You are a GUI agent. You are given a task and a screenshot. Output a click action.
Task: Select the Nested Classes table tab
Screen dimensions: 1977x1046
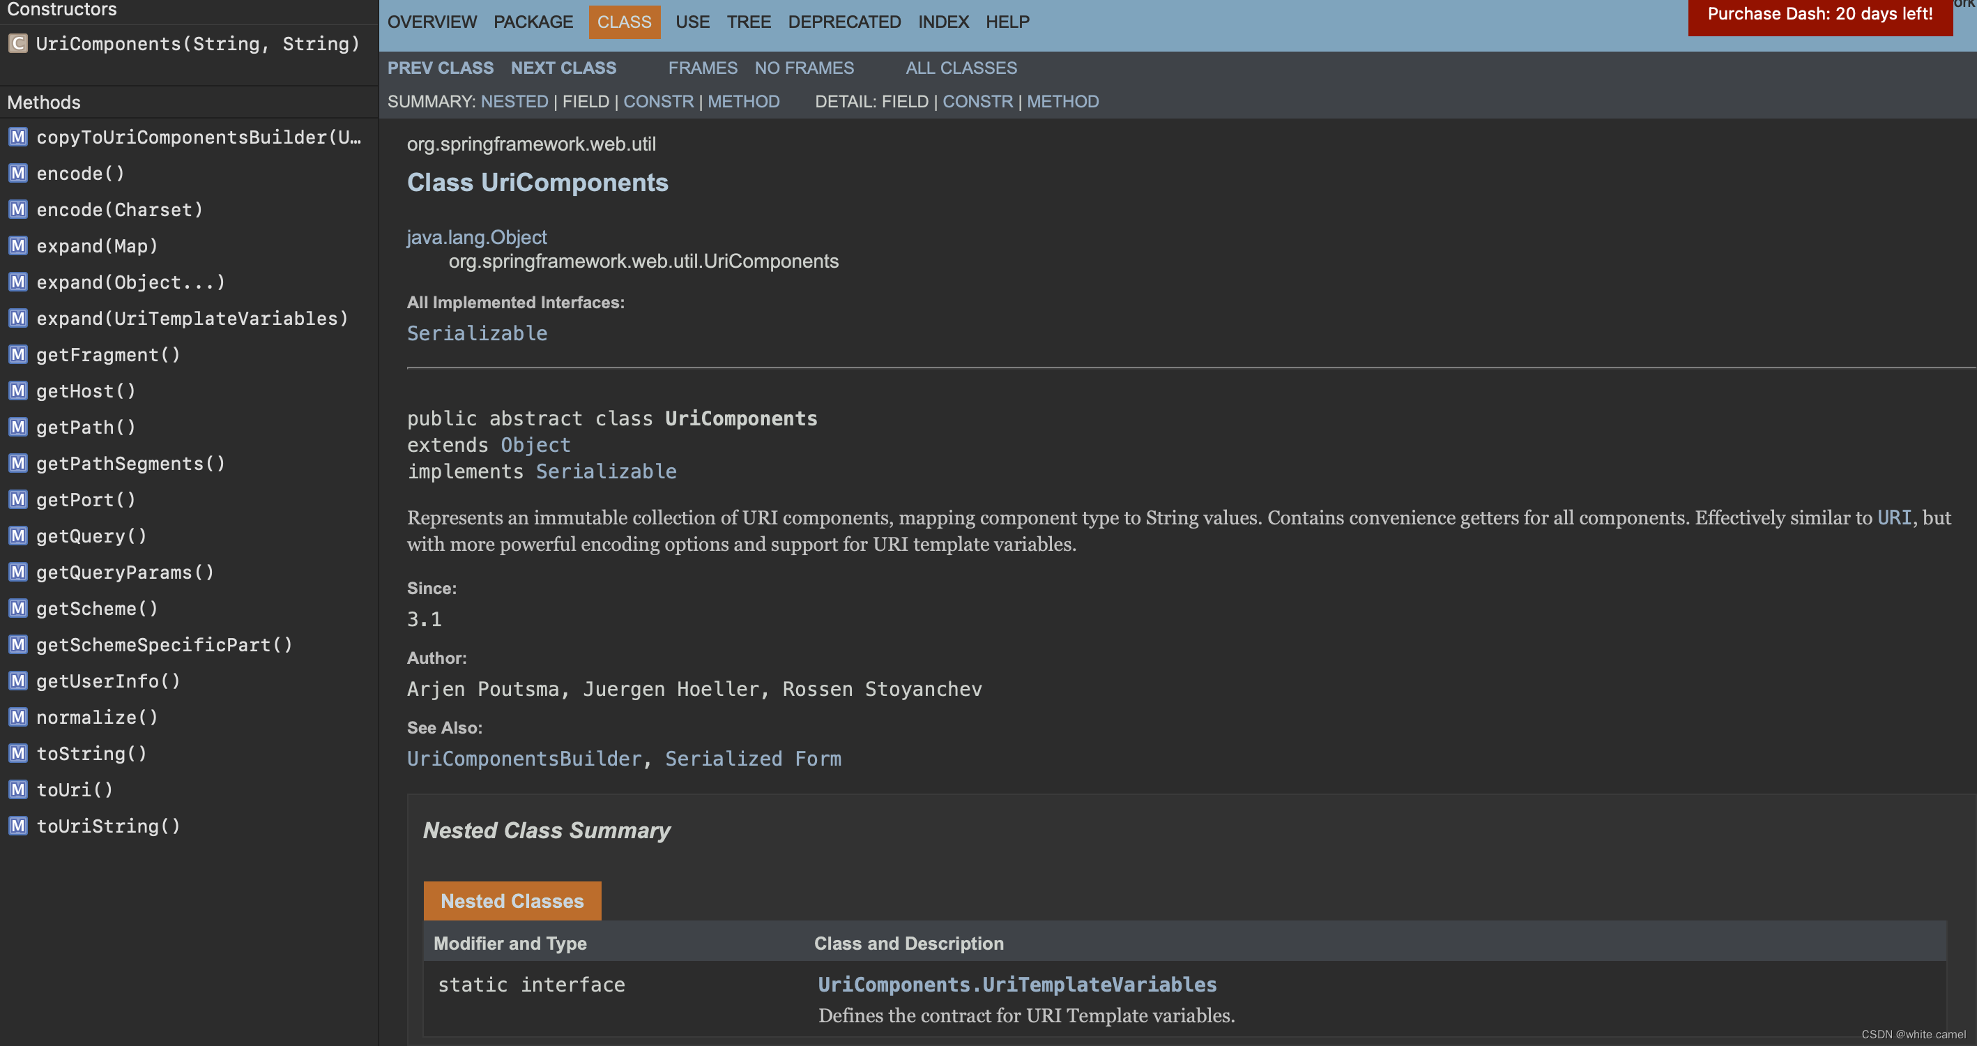point(511,901)
